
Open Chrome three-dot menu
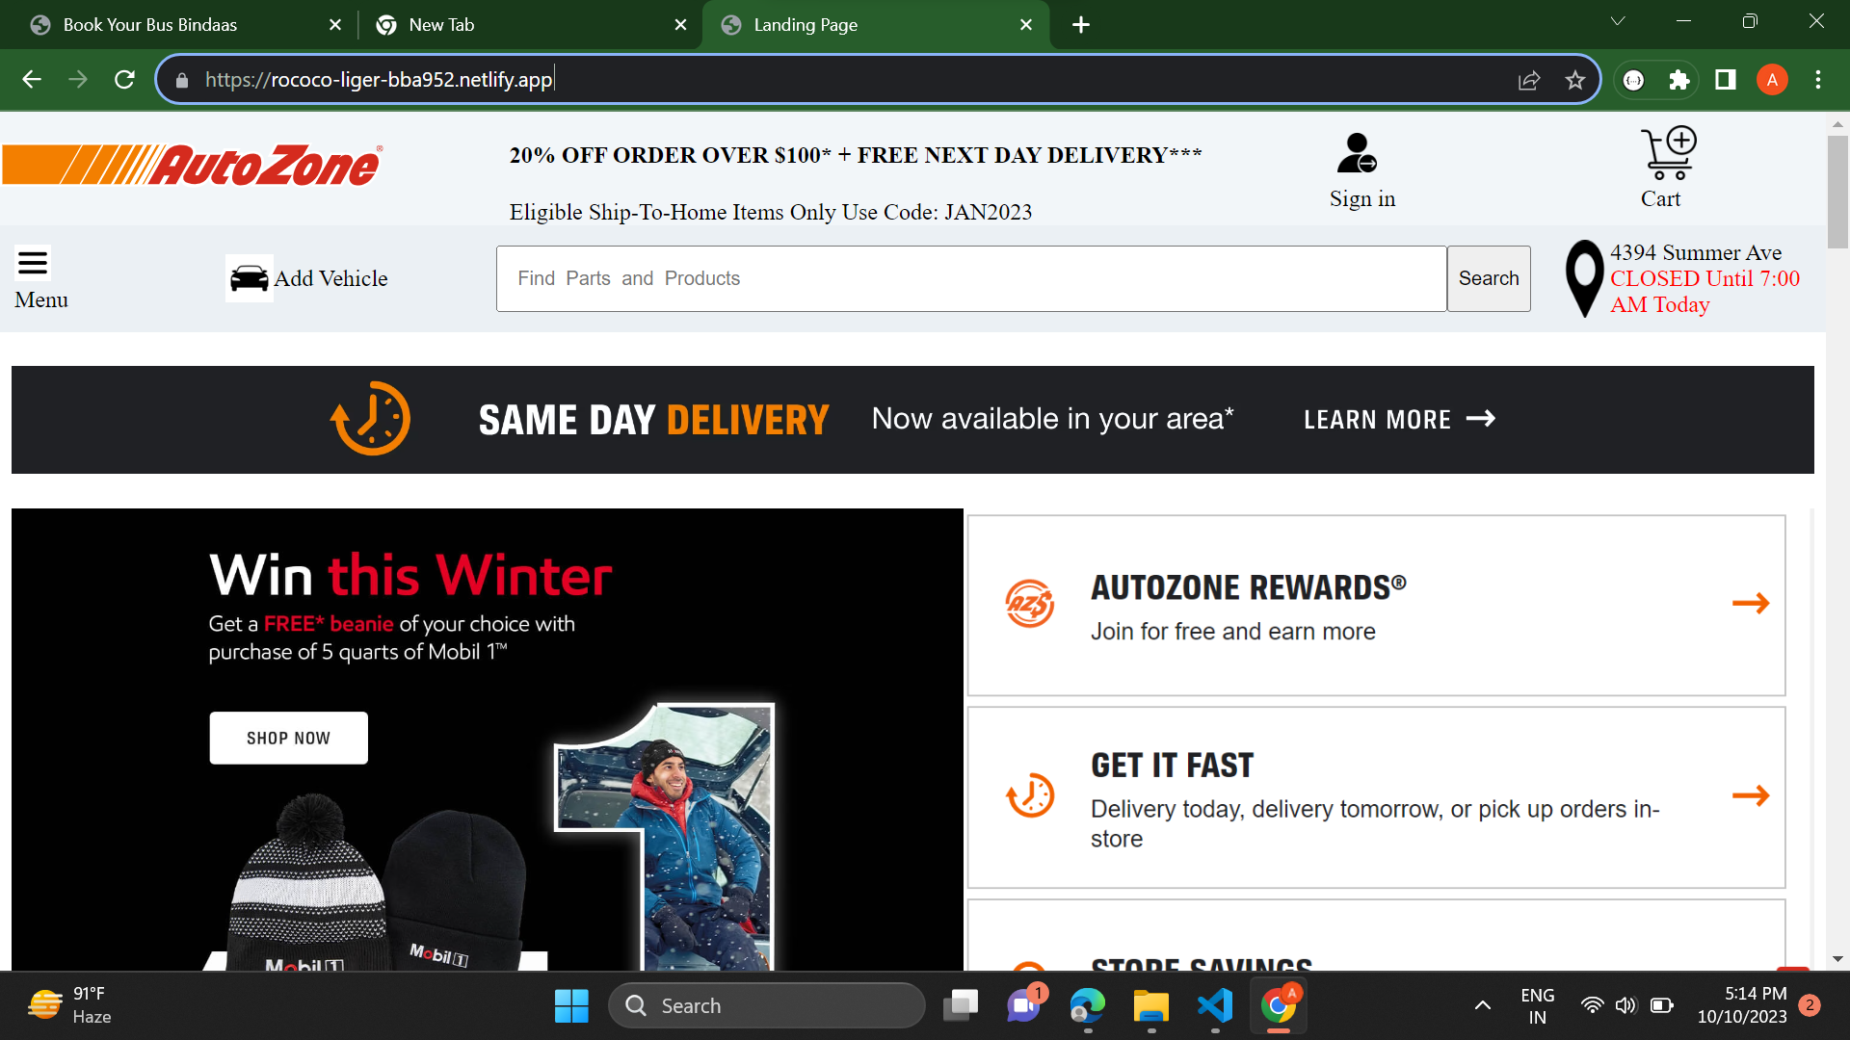point(1818,80)
